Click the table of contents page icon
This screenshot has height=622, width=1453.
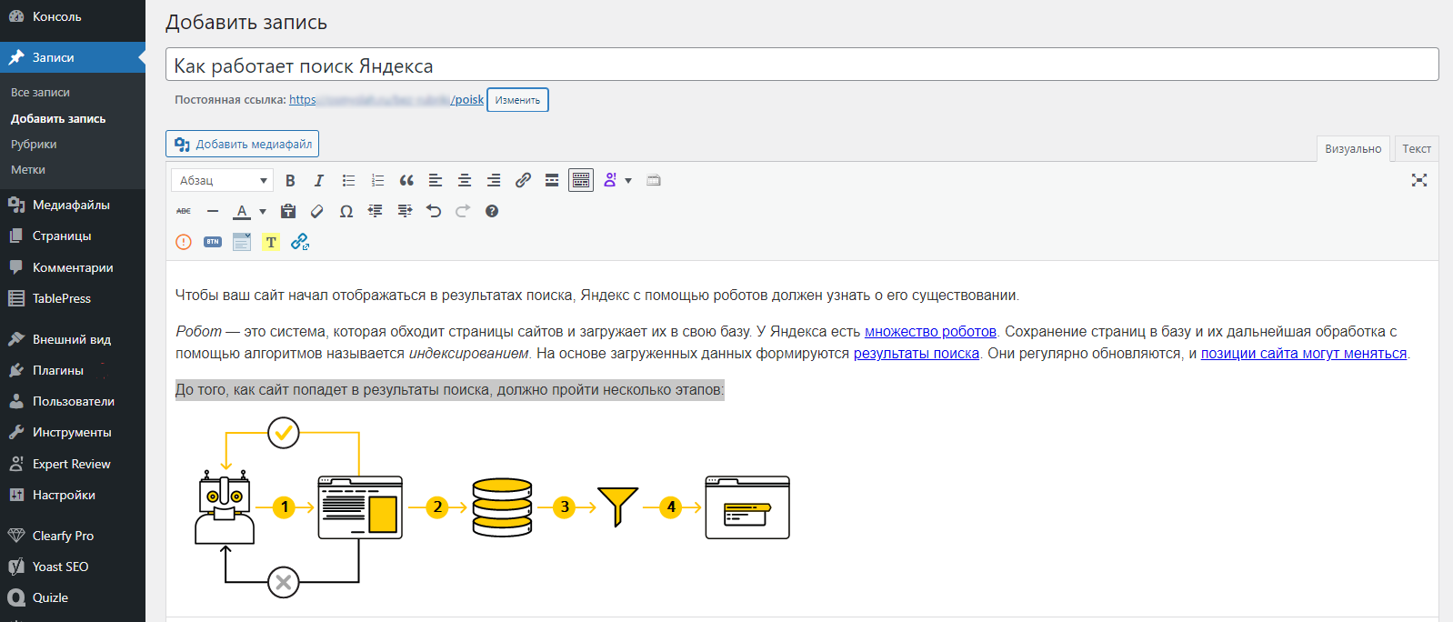[x=242, y=242]
